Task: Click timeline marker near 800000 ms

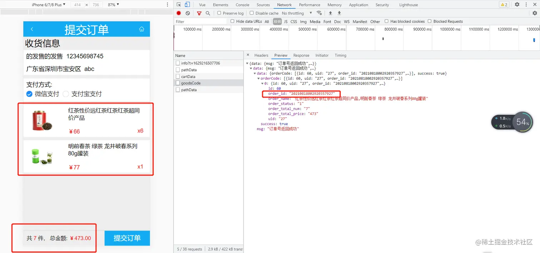Action: coord(383,38)
